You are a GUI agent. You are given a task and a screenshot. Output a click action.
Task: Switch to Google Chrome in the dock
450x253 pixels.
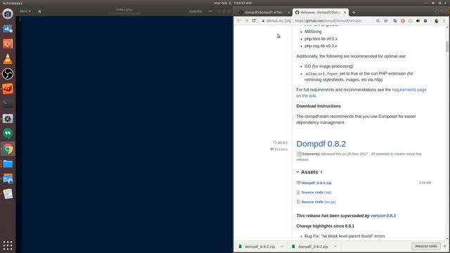[x=8, y=149]
